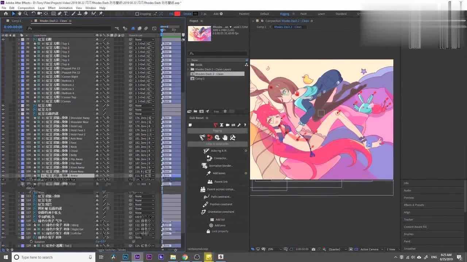Open Effects & Presets panel
This screenshot has height=262, width=467.
coord(414,205)
